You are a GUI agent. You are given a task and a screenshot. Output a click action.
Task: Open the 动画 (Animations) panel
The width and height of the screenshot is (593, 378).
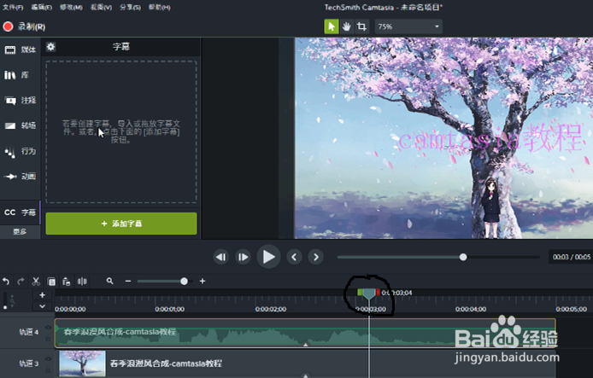(x=20, y=177)
